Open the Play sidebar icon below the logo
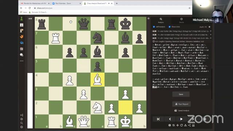Viewport: 233px width, 131px height. [22, 25]
